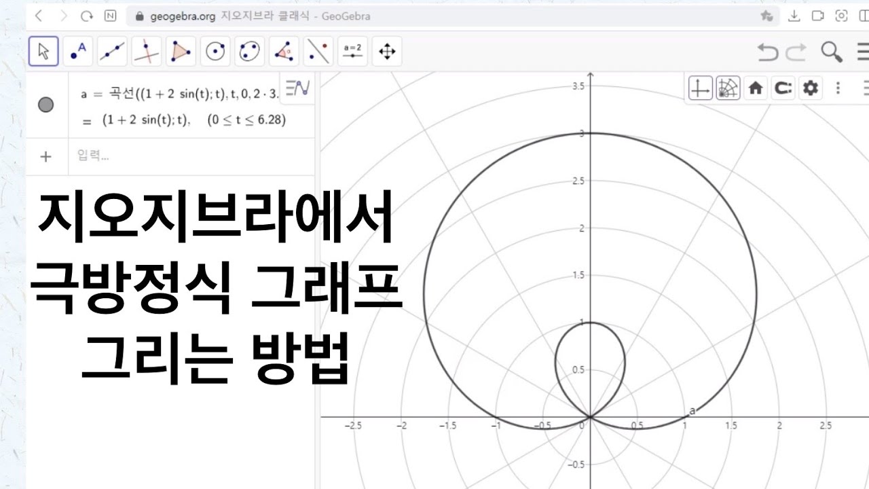869x489 pixels.
Task: Select the Polygon tool
Action: pyautogui.click(x=181, y=51)
